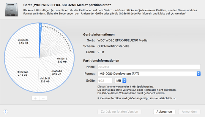The image size is (205, 117).
Task: Select the disk3s23 partition slice
Action: (23, 41)
